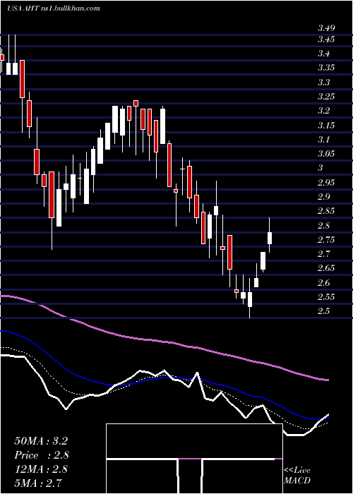
Task: Click the 2.75 price axis label
Action: pyautogui.click(x=326, y=240)
